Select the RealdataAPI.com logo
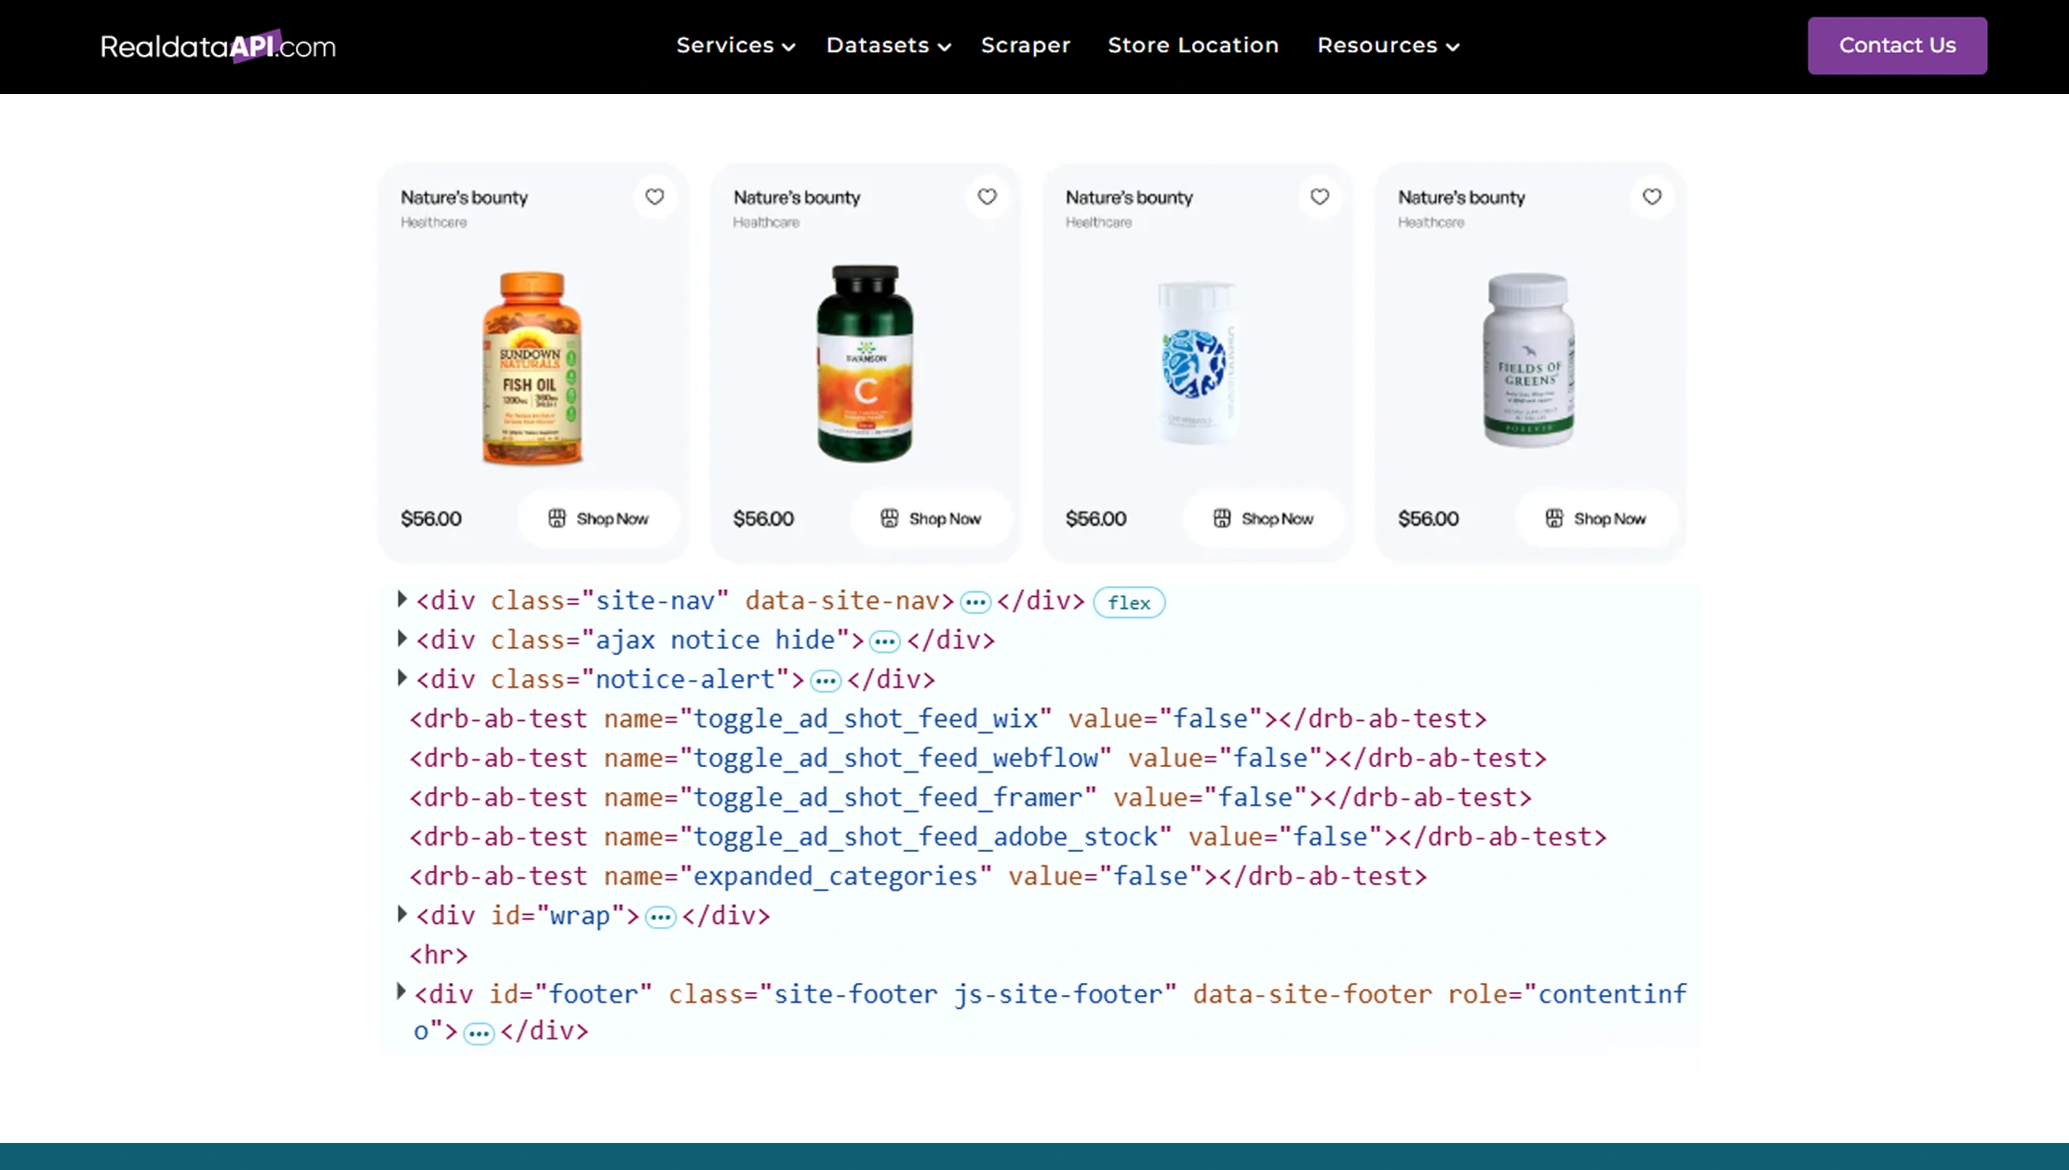Image resolution: width=2069 pixels, height=1170 pixels. 218,45
